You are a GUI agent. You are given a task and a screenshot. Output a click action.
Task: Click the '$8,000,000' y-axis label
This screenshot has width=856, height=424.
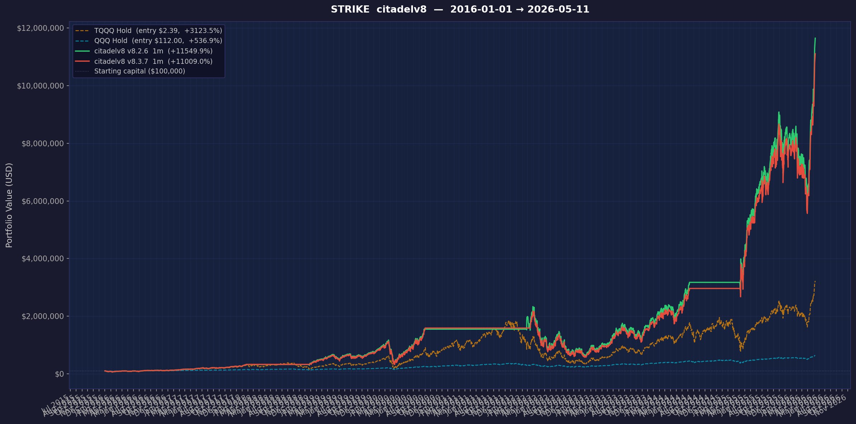[x=43, y=144]
